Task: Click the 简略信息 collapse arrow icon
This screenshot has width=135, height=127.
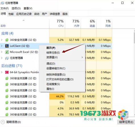Action: tap(3, 122)
